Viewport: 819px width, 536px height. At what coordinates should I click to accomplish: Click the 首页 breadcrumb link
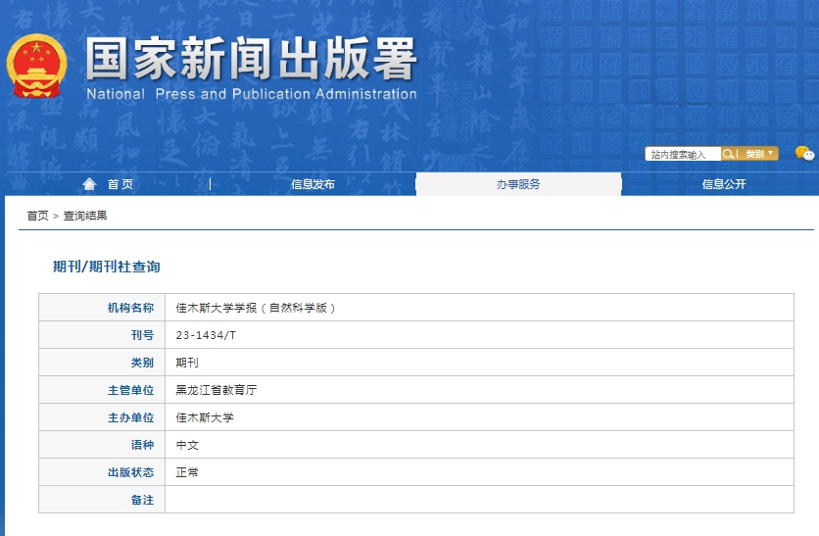click(37, 216)
